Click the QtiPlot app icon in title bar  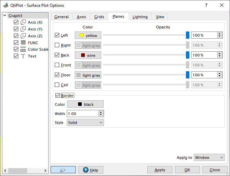(6, 5)
